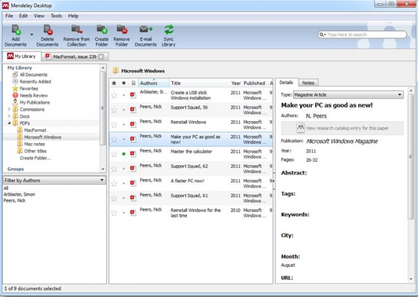418x297 pixels.
Task: Expand the Commissions folder
Action: tap(10, 110)
